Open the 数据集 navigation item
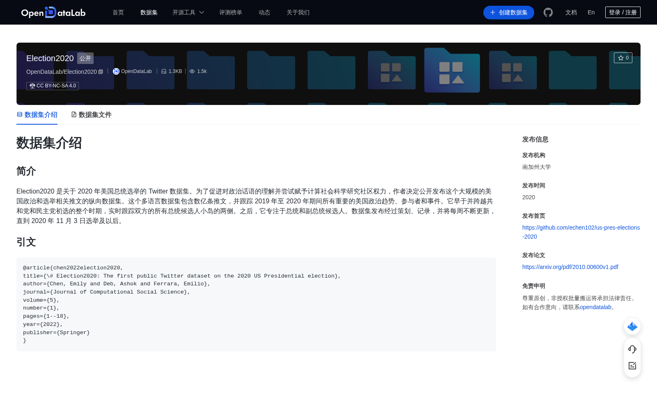 coord(149,12)
